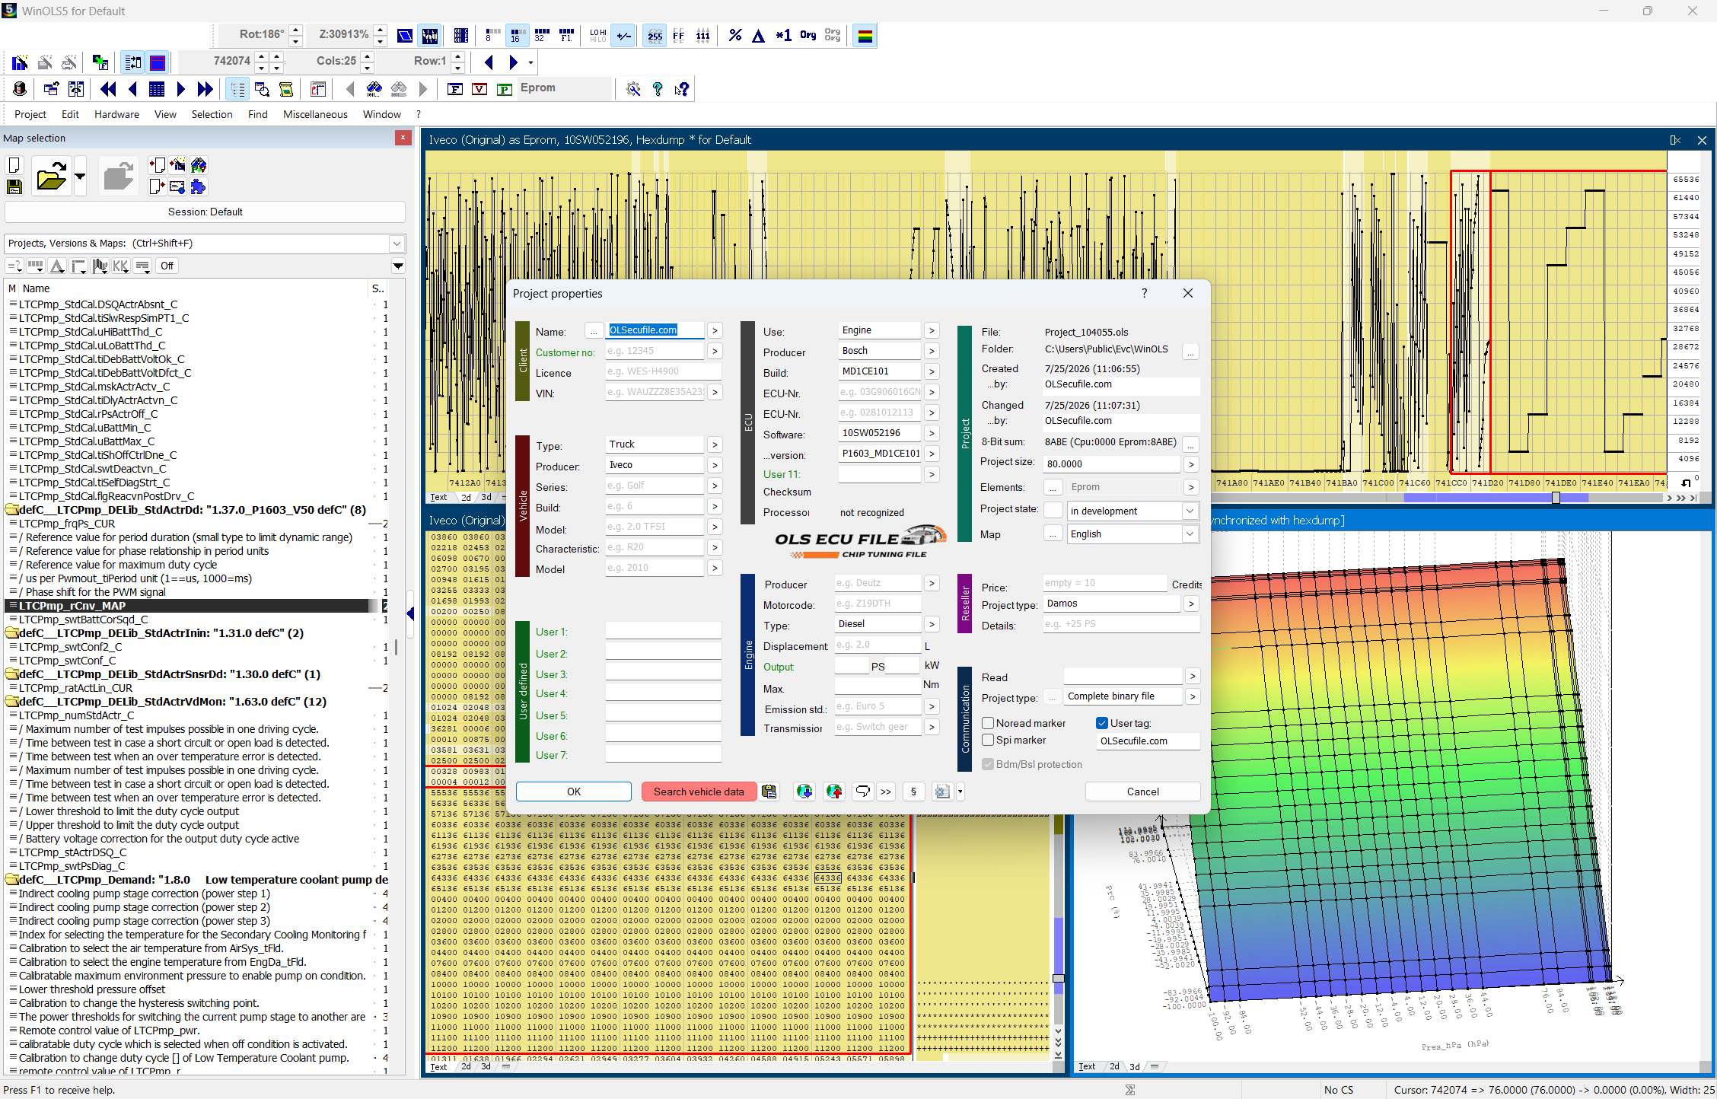Save project with the floppy disk icon
Screen dimensions: 1717x1099
pyautogui.click(x=14, y=186)
